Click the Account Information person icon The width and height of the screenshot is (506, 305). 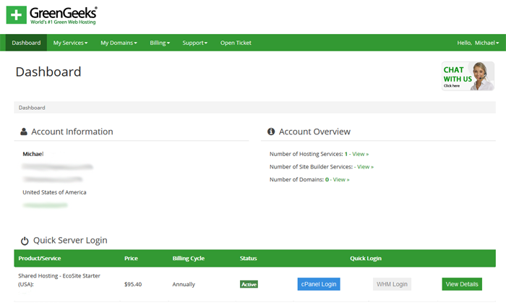pos(24,132)
